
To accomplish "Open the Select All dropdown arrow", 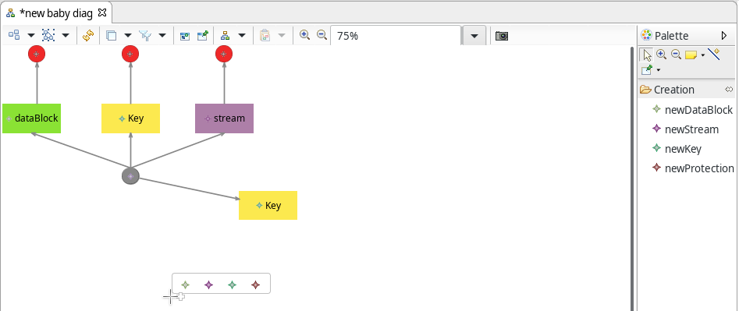I will [66, 35].
